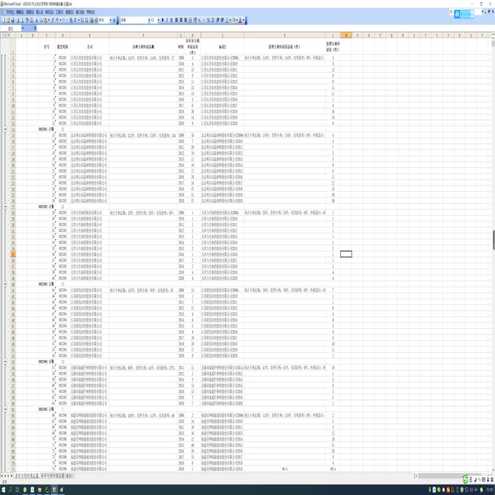Open the zoom 85% dropdown

[110, 21]
